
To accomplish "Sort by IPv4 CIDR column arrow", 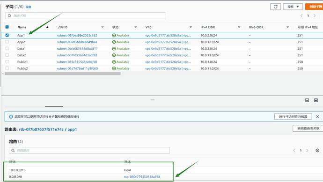I will (x=239, y=27).
